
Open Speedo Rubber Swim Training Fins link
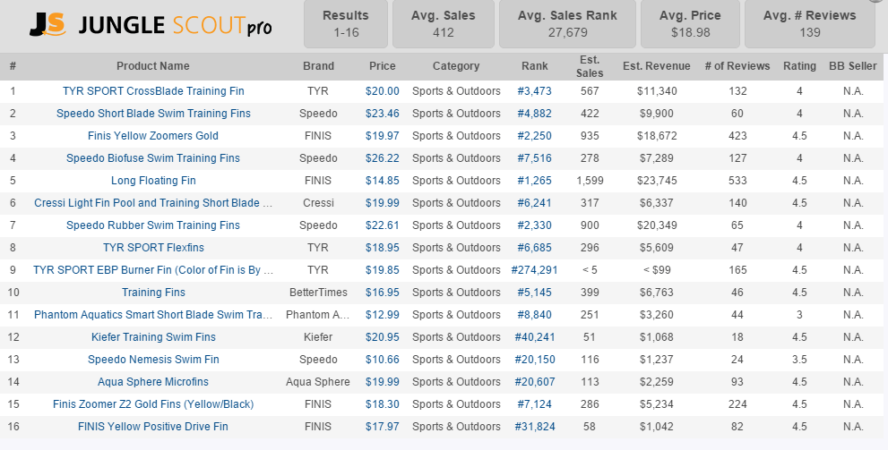tap(153, 225)
